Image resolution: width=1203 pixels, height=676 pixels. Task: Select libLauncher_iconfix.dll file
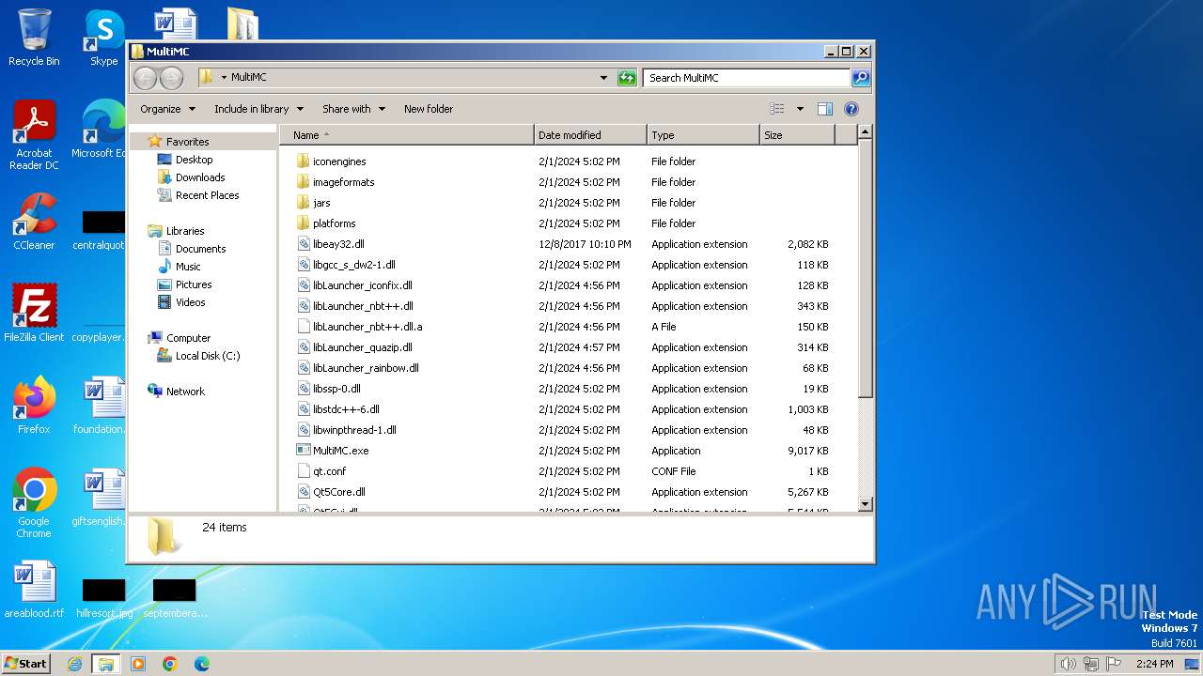pyautogui.click(x=363, y=285)
